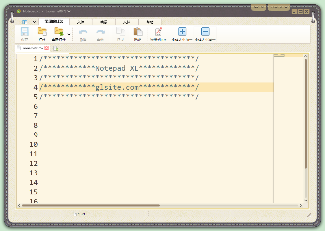Image resolution: width=325 pixels, height=231 pixels.
Task: Expand the panel layout dropdown arrow
Action: pos(34,22)
